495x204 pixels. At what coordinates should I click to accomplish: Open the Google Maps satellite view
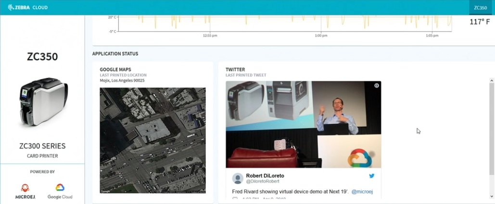pos(153,141)
